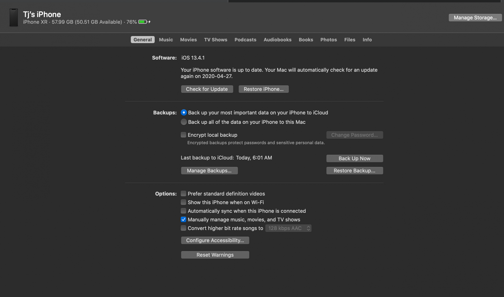Click the Change Password button
The height and width of the screenshot is (297, 504).
355,135
